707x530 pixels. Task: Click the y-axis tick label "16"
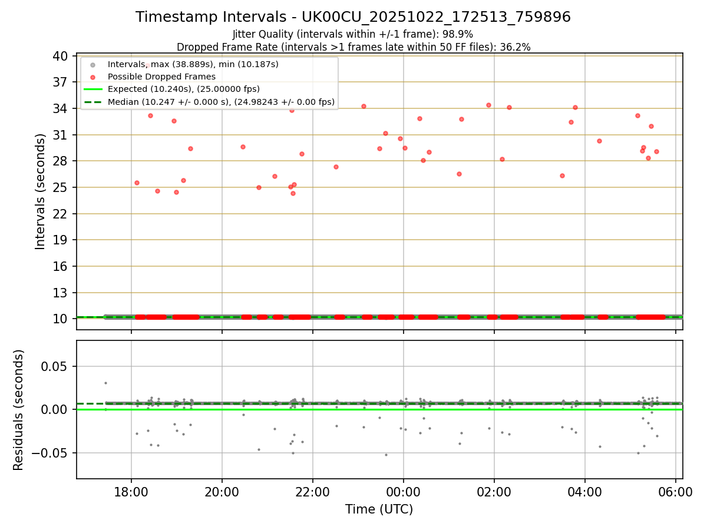[60, 266]
